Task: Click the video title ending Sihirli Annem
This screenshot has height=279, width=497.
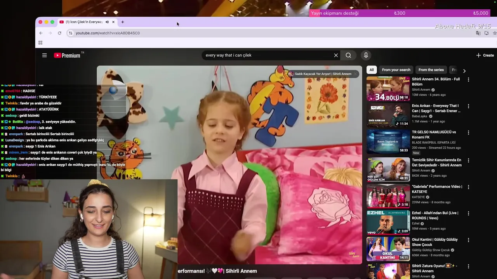Action: pyautogui.click(x=217, y=271)
